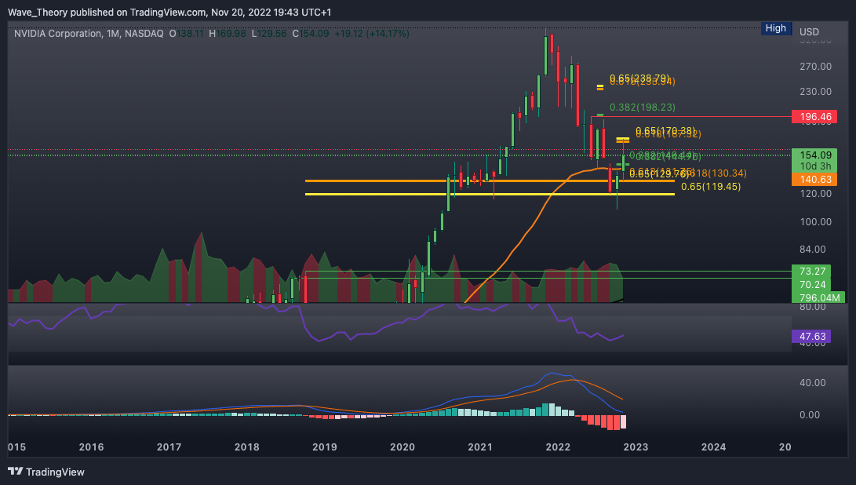Click the orange 140.63 moving average label

coord(814,179)
